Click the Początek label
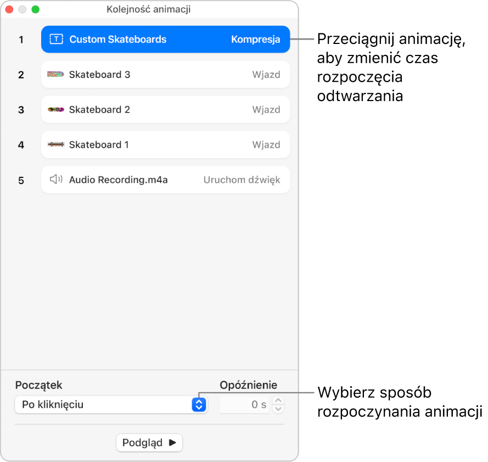Screen dimensions: 488x462 pos(38,385)
